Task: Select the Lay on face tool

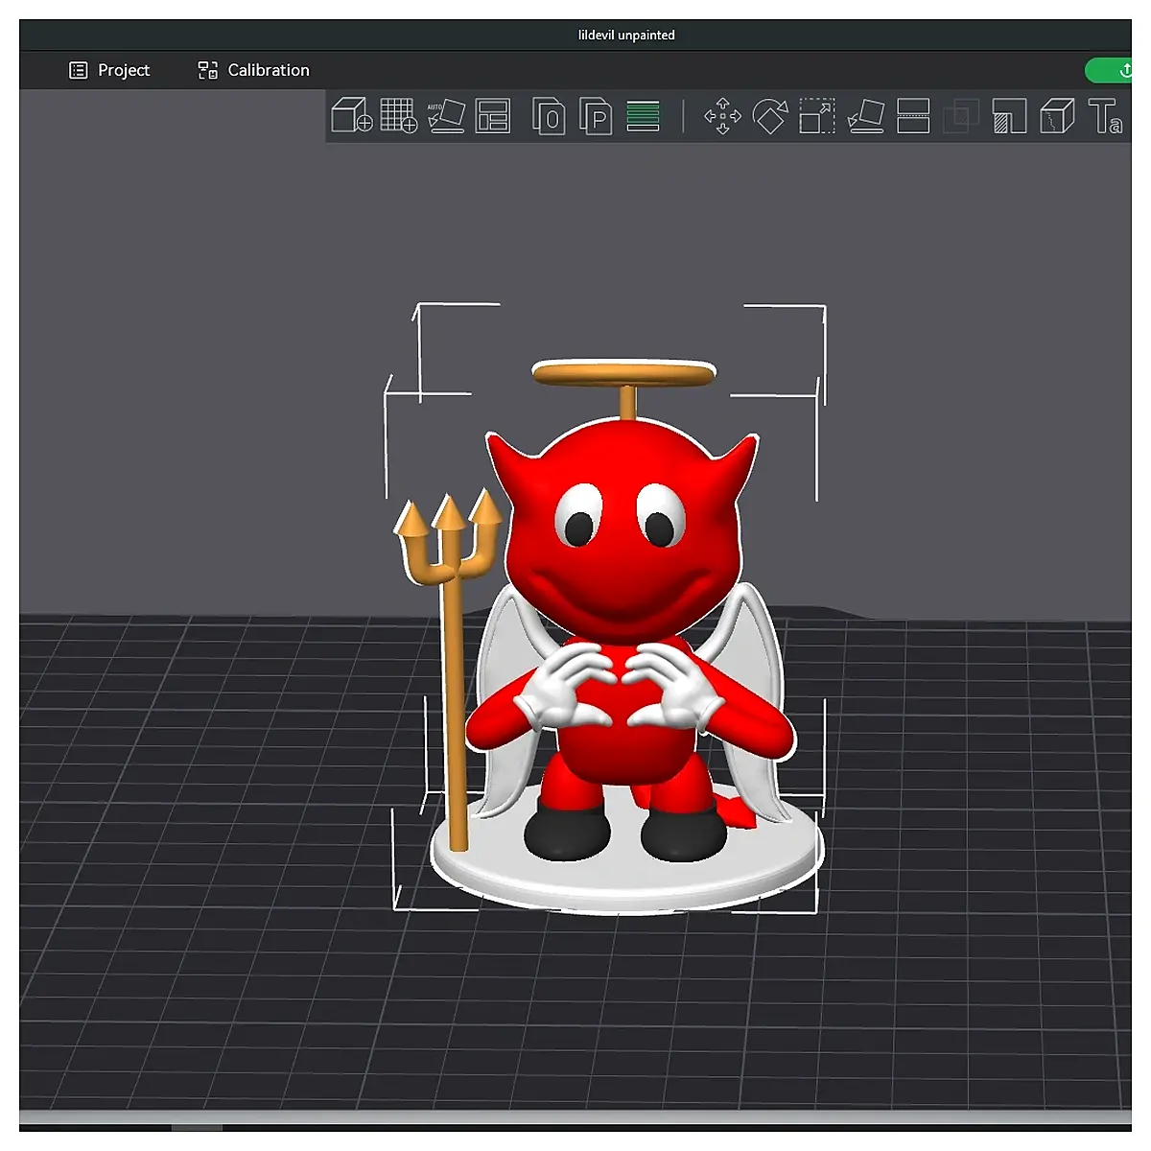Action: coord(866,116)
